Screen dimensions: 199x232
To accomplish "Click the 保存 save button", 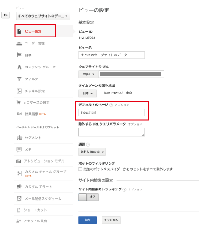I will 88,220.
